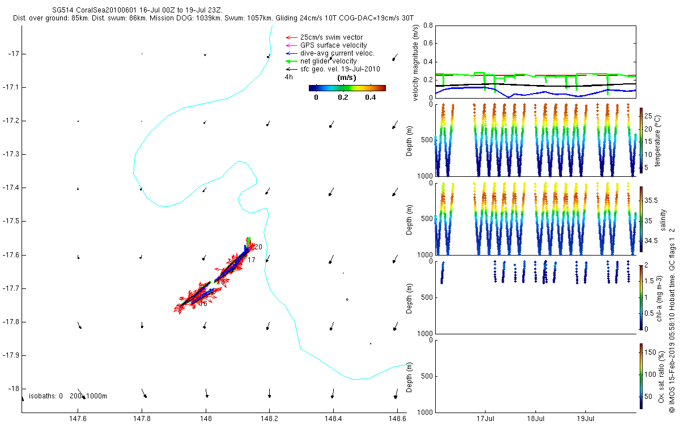680x425 pixels.
Task: Select 'sfc geo. vel. 19-Jul-2010' legend label
Action: 340,69
